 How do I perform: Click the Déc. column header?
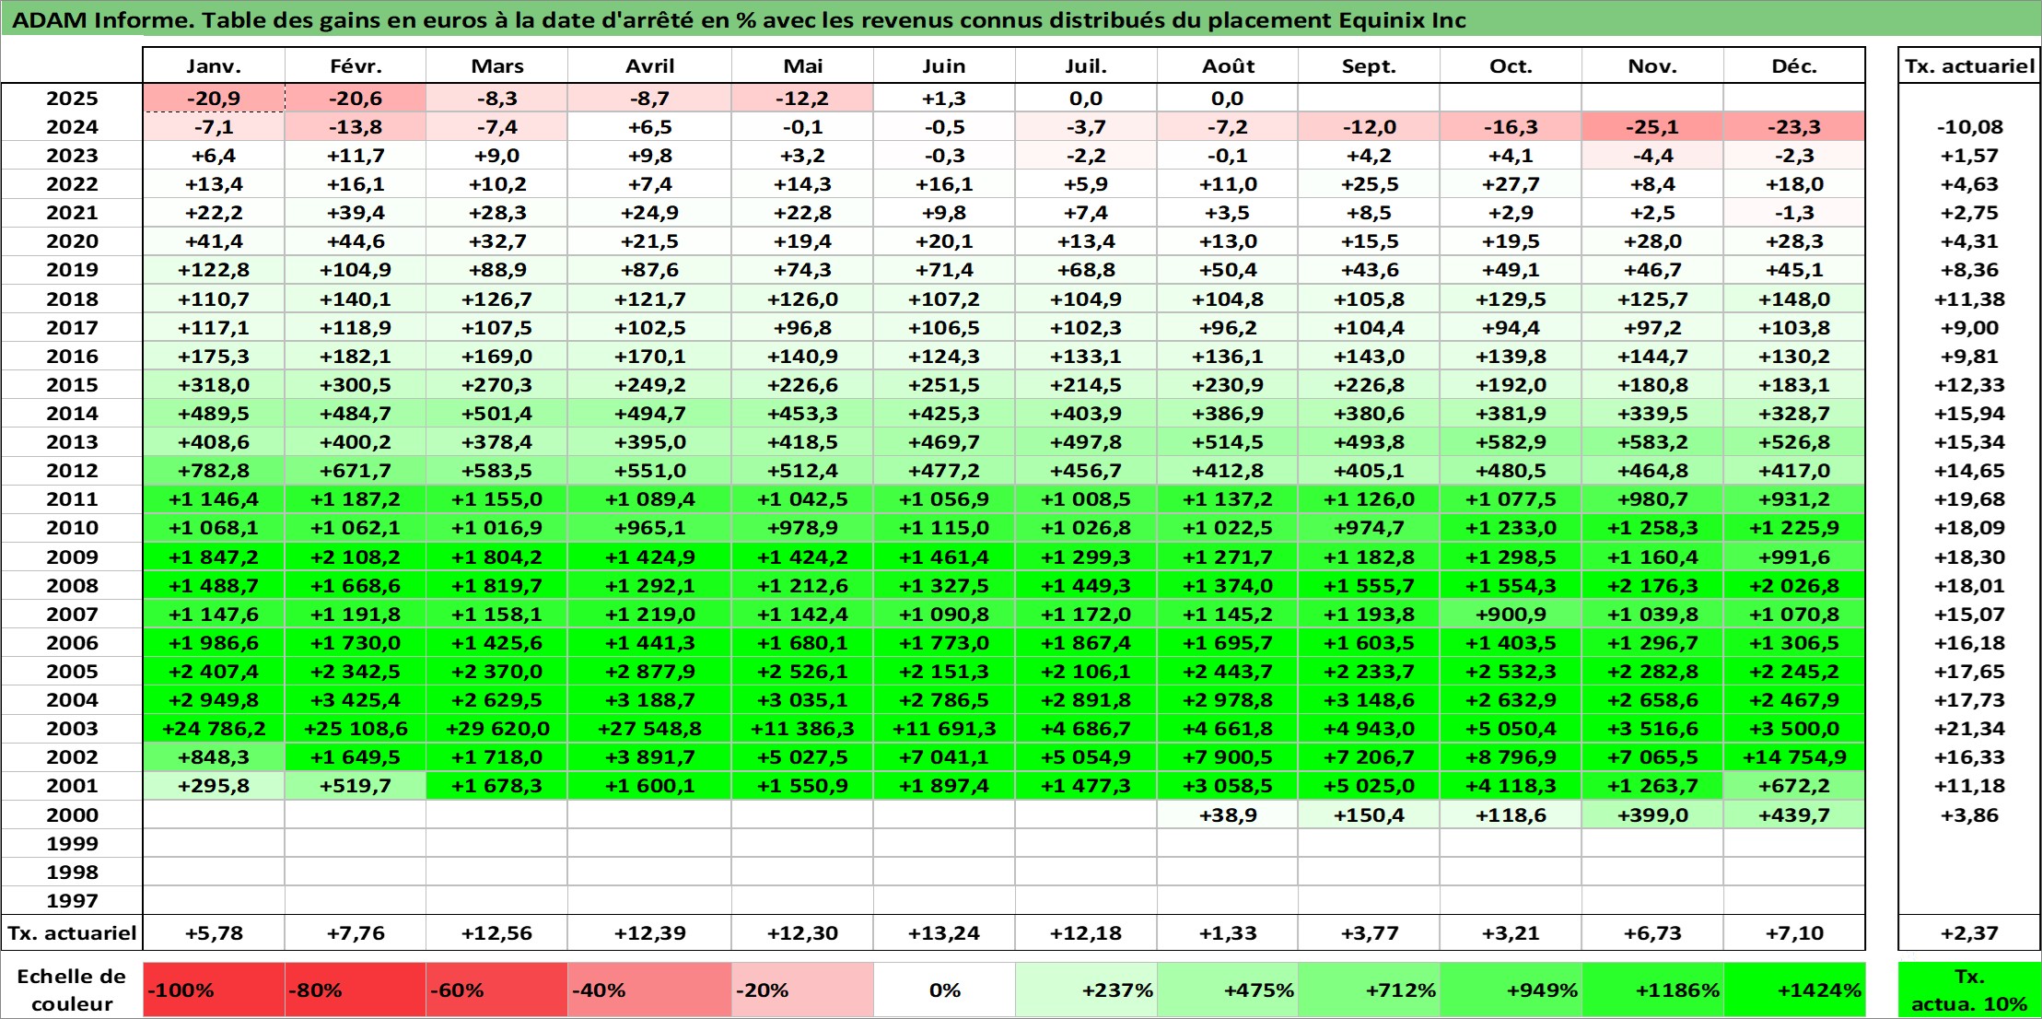click(1794, 65)
